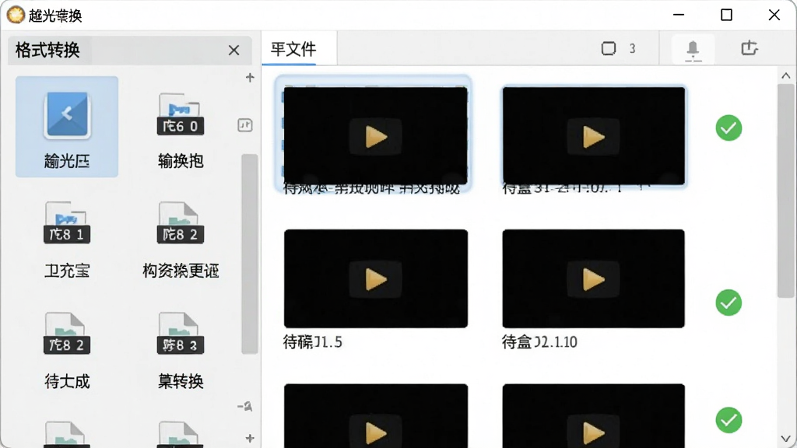Select the 待大成 format icon
The height and width of the screenshot is (448, 797).
pos(67,333)
